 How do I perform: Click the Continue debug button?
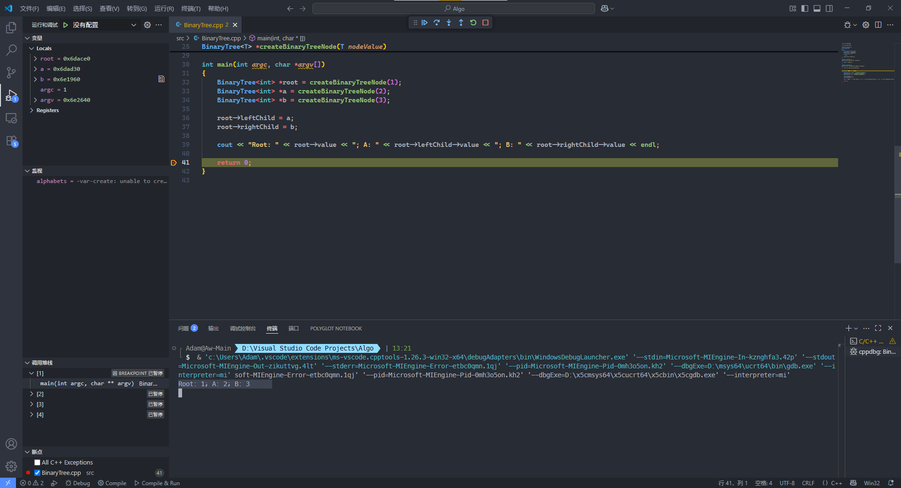[425, 23]
